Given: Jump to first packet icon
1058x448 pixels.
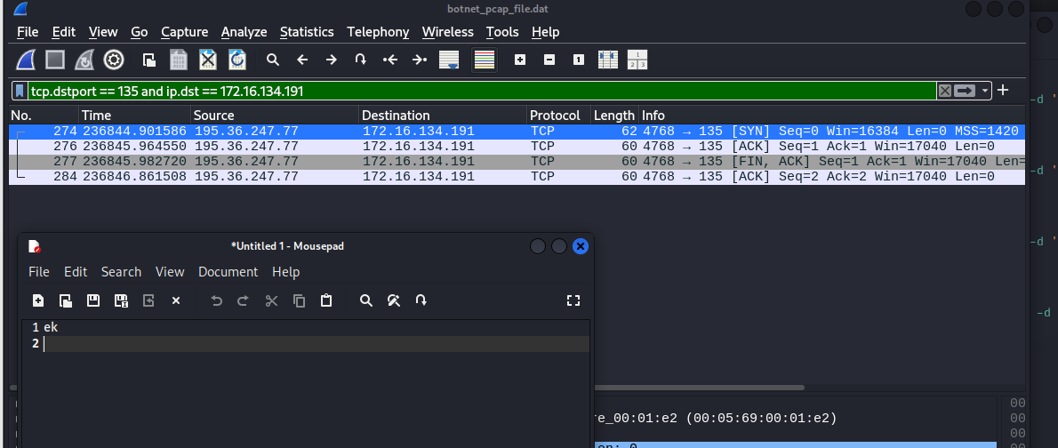Looking at the screenshot, I should coord(390,60).
